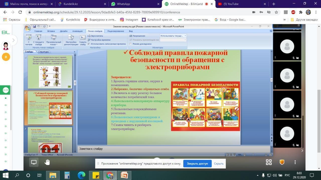Image resolution: width=321 pixels, height=180 pixels.
Task: Click the orange shield icon
Action: [282, 162]
